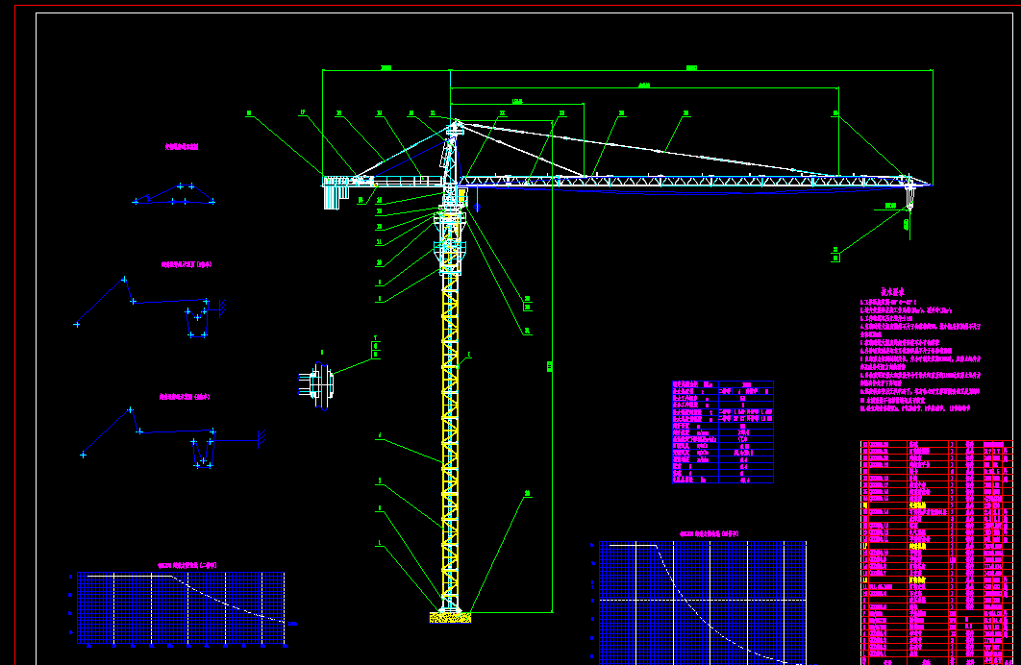Select the lowest rope reeving schematic
This screenshot has width=1021, height=665.
tap(173, 438)
